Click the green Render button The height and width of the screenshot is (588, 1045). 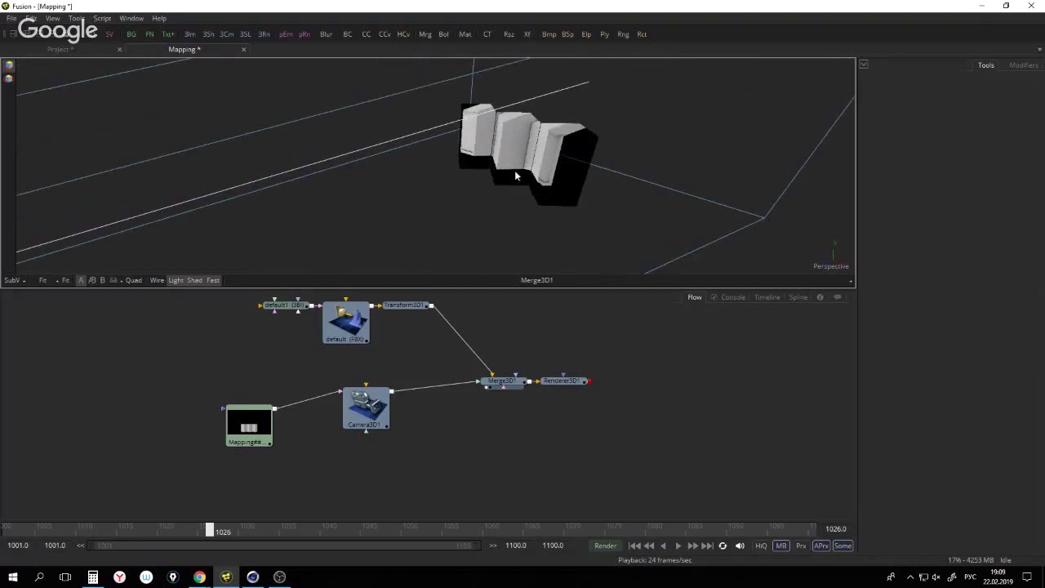(605, 546)
